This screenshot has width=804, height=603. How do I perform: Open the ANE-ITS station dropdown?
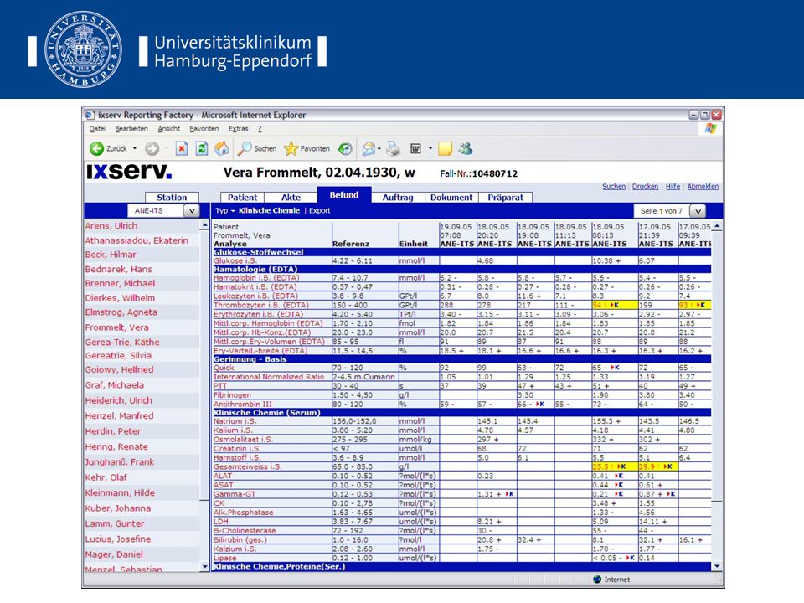pos(191,211)
